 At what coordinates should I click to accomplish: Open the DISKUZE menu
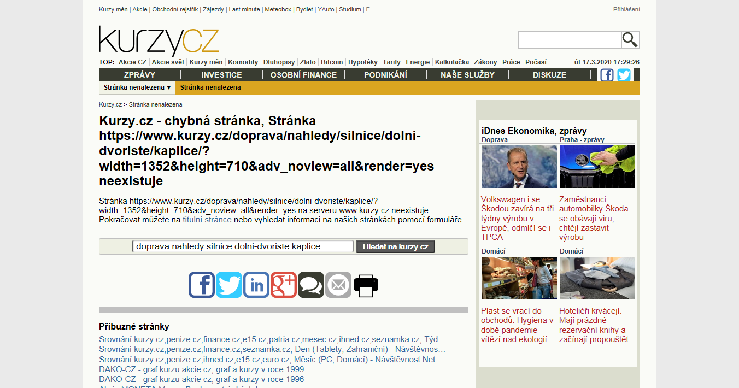click(x=549, y=75)
